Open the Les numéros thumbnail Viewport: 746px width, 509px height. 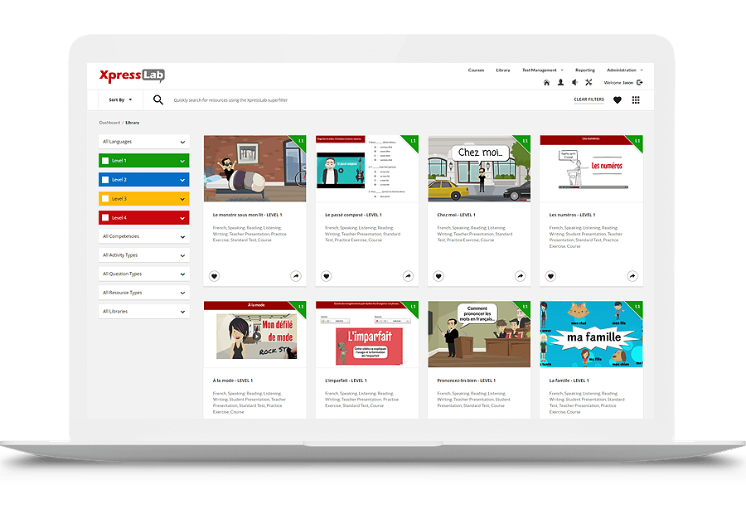coord(591,168)
